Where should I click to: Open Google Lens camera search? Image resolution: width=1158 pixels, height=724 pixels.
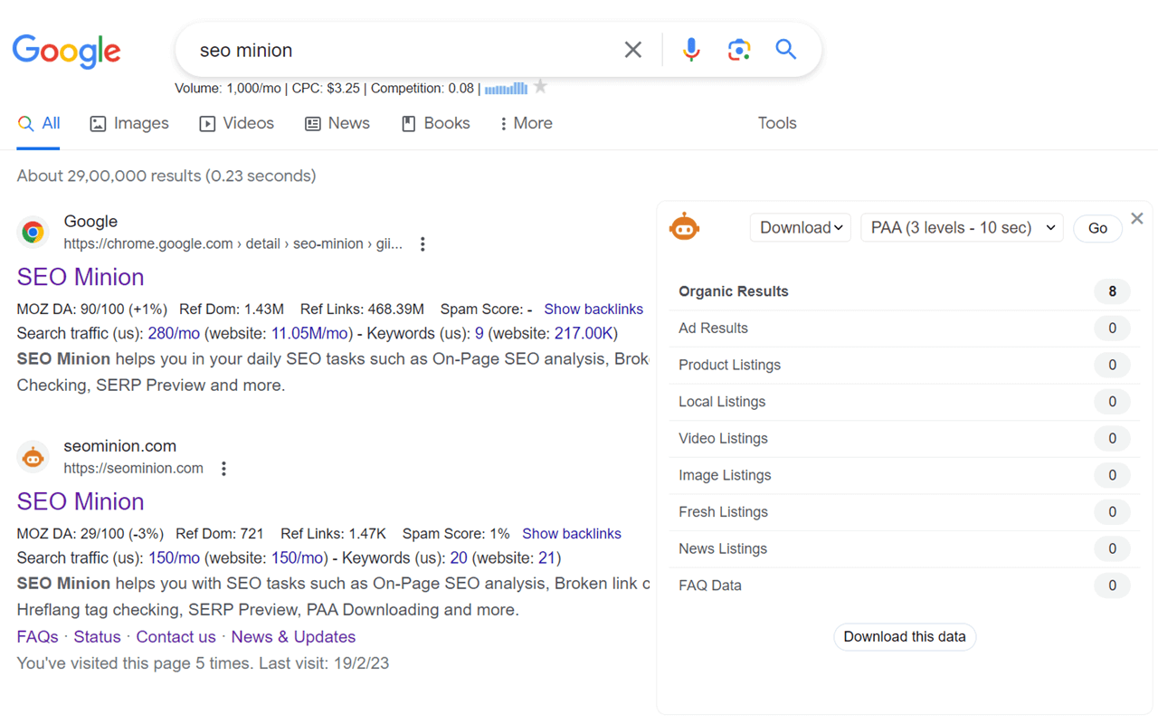[739, 50]
